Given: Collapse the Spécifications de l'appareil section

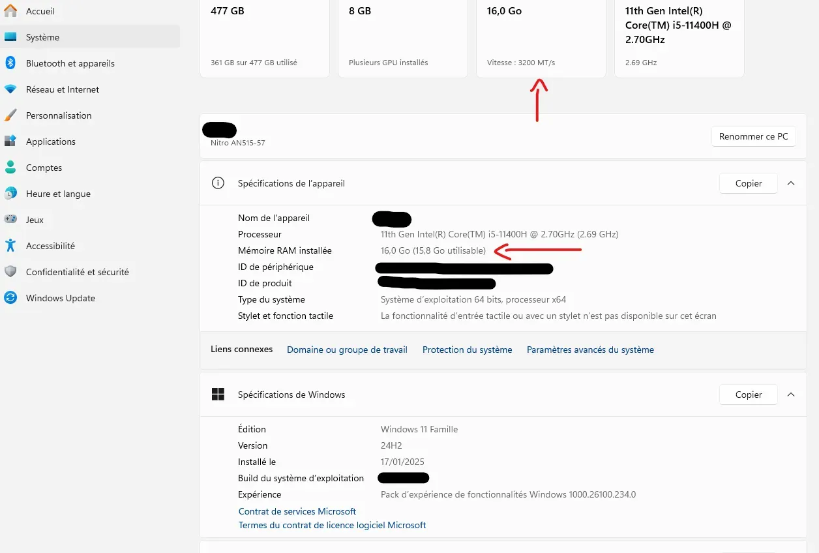Looking at the screenshot, I should (791, 183).
